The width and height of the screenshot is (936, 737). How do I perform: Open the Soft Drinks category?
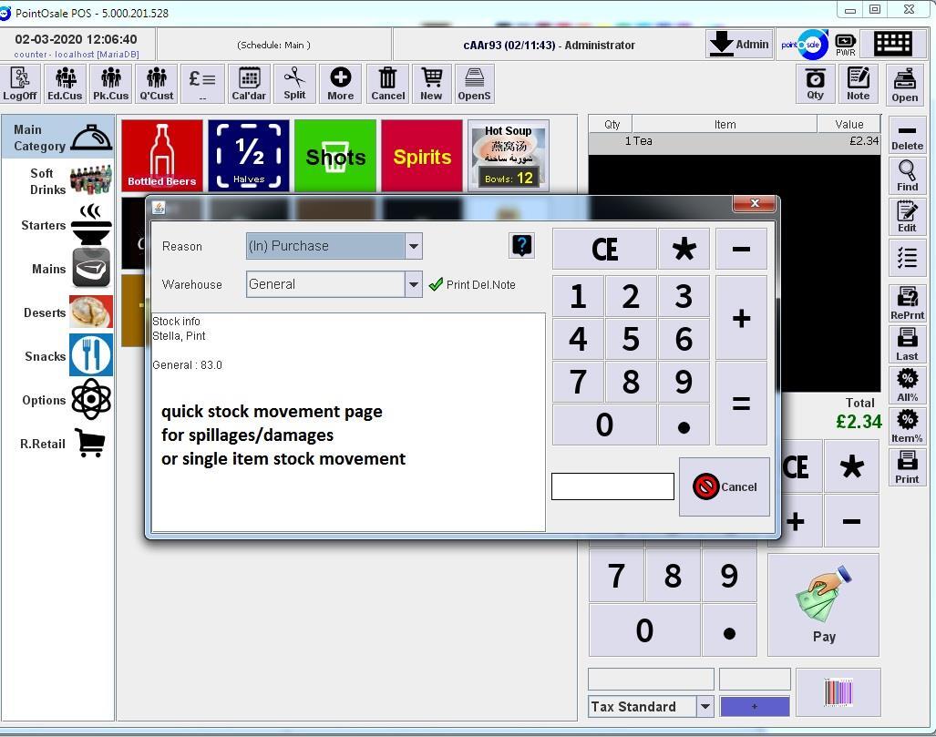coord(57,180)
